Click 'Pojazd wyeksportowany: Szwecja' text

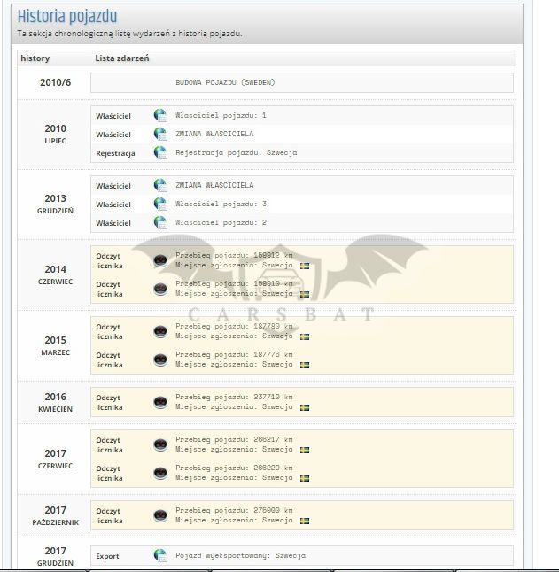point(240,555)
